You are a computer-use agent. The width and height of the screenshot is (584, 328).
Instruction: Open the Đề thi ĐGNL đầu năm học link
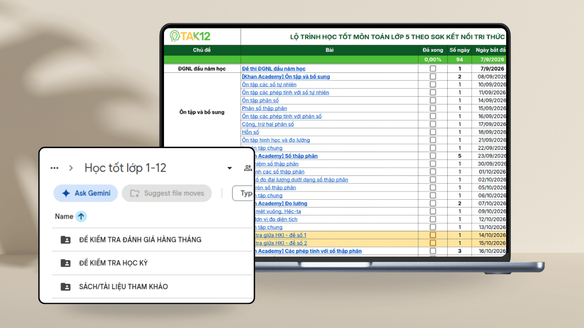click(274, 69)
